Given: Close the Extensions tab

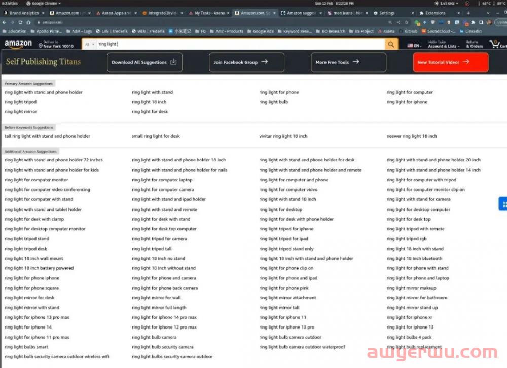Looking at the screenshot, I should pyautogui.click(x=458, y=13).
